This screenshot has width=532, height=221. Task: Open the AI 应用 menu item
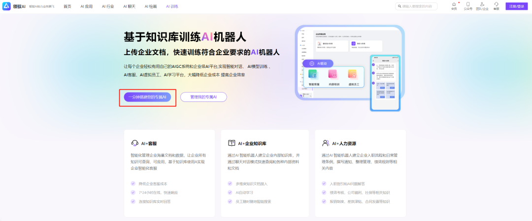pyautogui.click(x=87, y=6)
